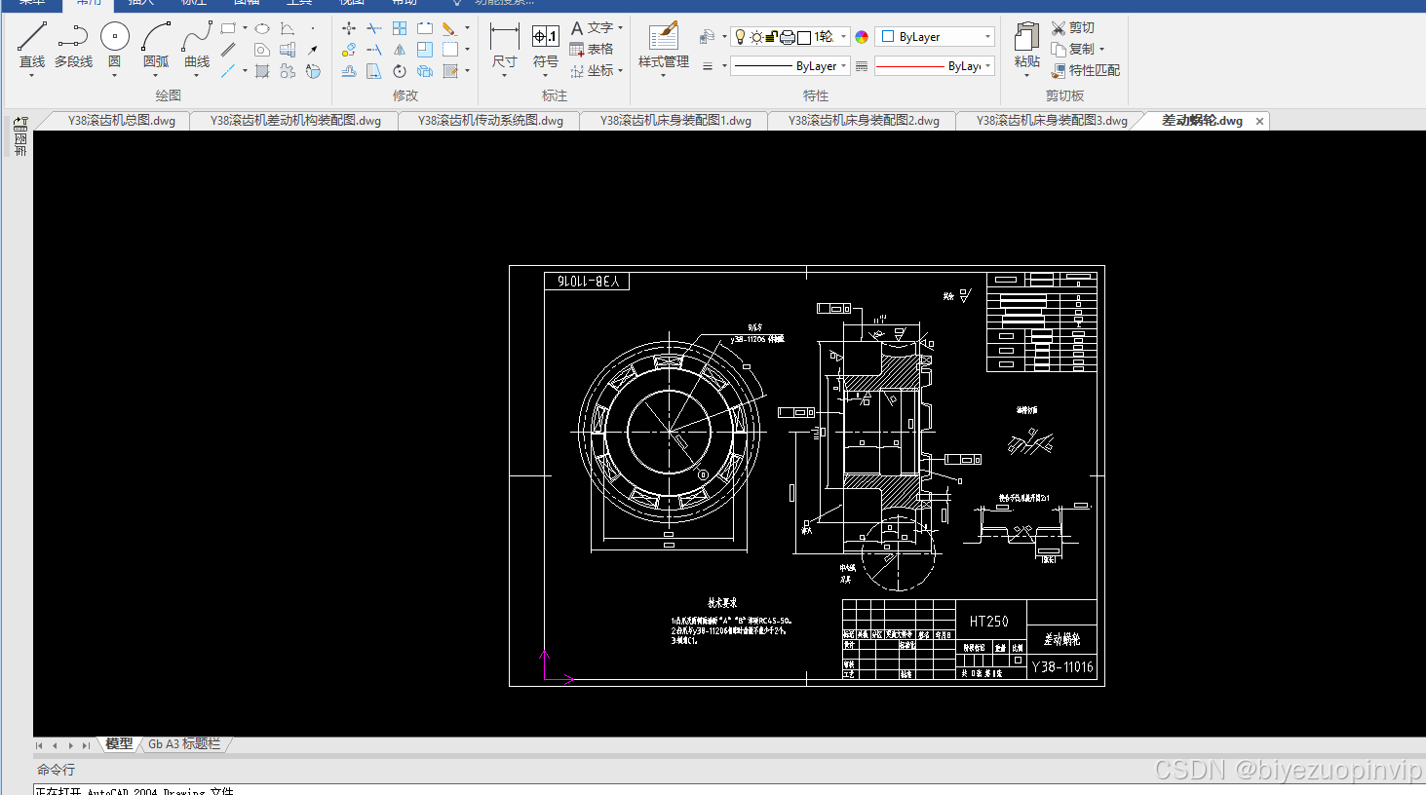Select the Gb A3 标题栏 layout tab

pyautogui.click(x=184, y=744)
